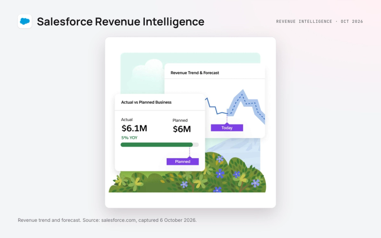Click the $6M planned value
The width and height of the screenshot is (381, 238).
(x=182, y=129)
